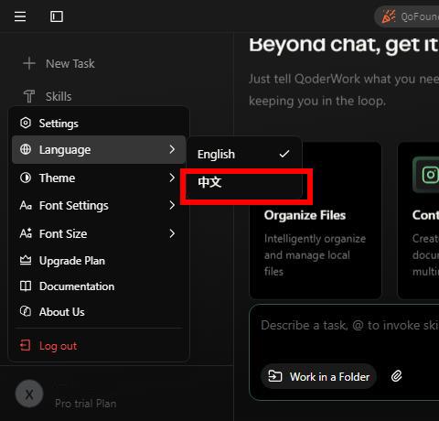This screenshot has width=439, height=421.
Task: Click the Log out door icon
Action: point(26,346)
